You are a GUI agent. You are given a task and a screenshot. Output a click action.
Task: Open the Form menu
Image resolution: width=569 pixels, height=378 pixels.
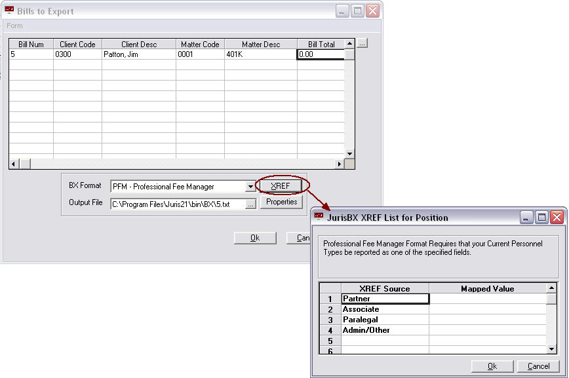(x=14, y=26)
